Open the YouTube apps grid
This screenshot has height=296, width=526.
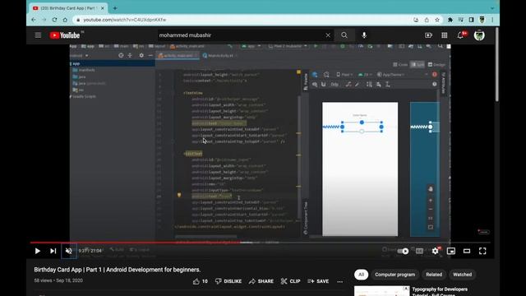click(x=444, y=35)
